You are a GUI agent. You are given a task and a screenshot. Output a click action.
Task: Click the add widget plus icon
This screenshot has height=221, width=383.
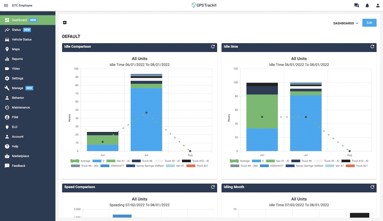click(x=65, y=23)
